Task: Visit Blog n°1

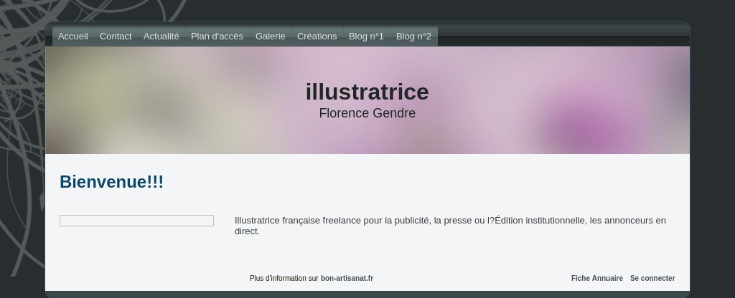Action: click(366, 37)
